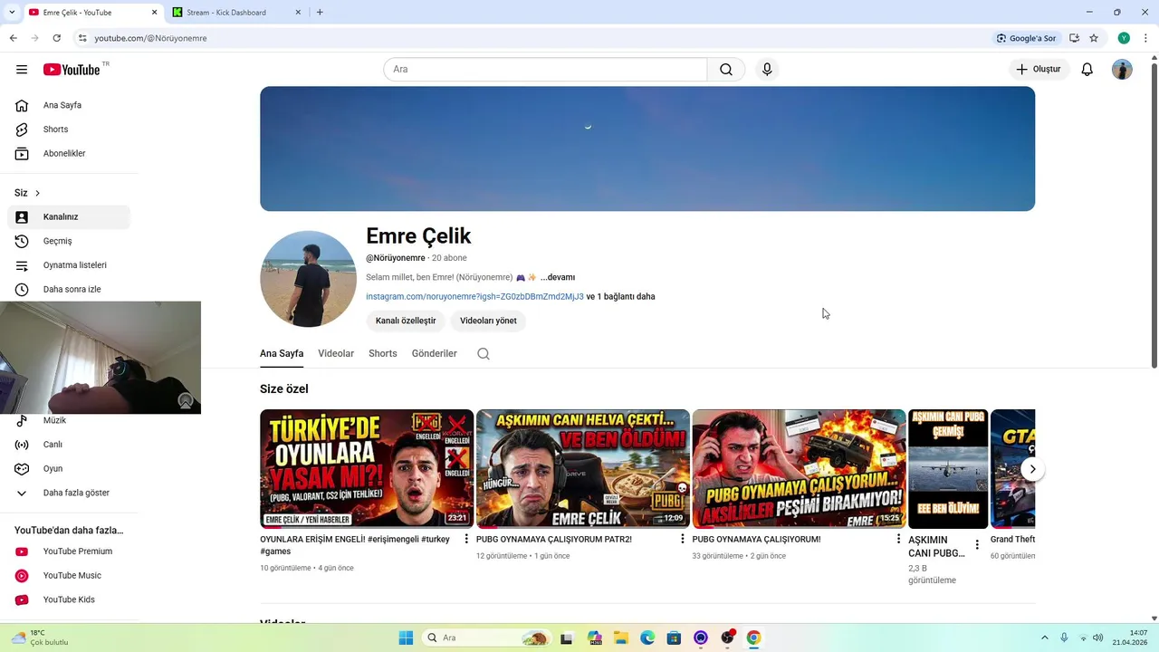The width and height of the screenshot is (1159, 652).
Task: Show next videos with the carousel arrow
Action: coord(1032,469)
